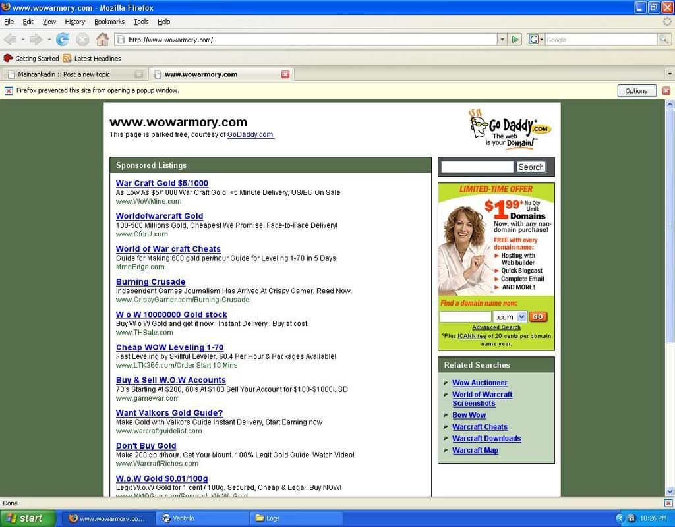The width and height of the screenshot is (675, 527).
Task: Click the vertical scrollbar up arrow
Action: [x=670, y=104]
